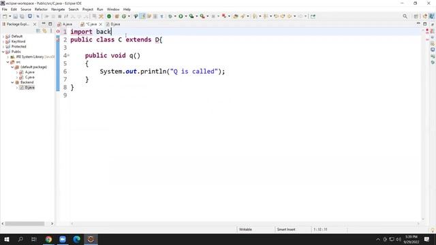Click the Back navigation arrow icon
Image resolution: width=436 pixels, height=245 pixels.
pyautogui.click(x=290, y=16)
